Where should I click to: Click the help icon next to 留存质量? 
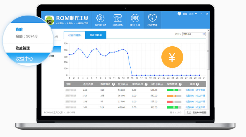point(180,84)
